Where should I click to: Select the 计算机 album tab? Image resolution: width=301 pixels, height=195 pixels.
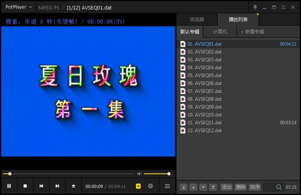220,32
